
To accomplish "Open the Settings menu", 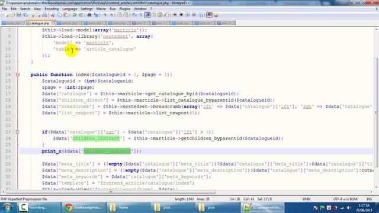I will 86,9.
